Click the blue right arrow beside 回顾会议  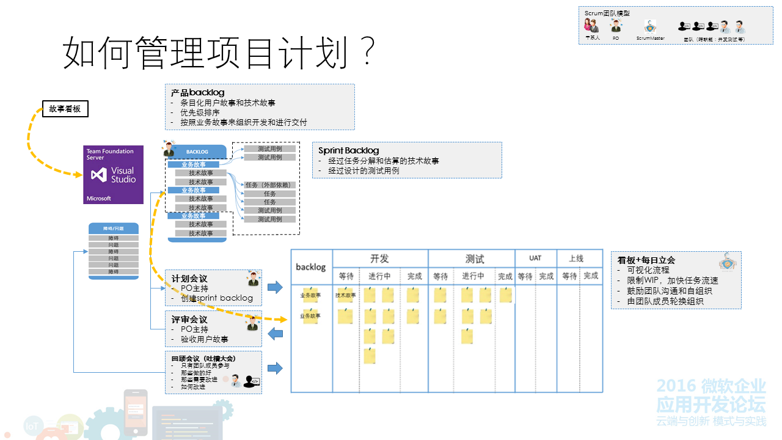click(276, 368)
